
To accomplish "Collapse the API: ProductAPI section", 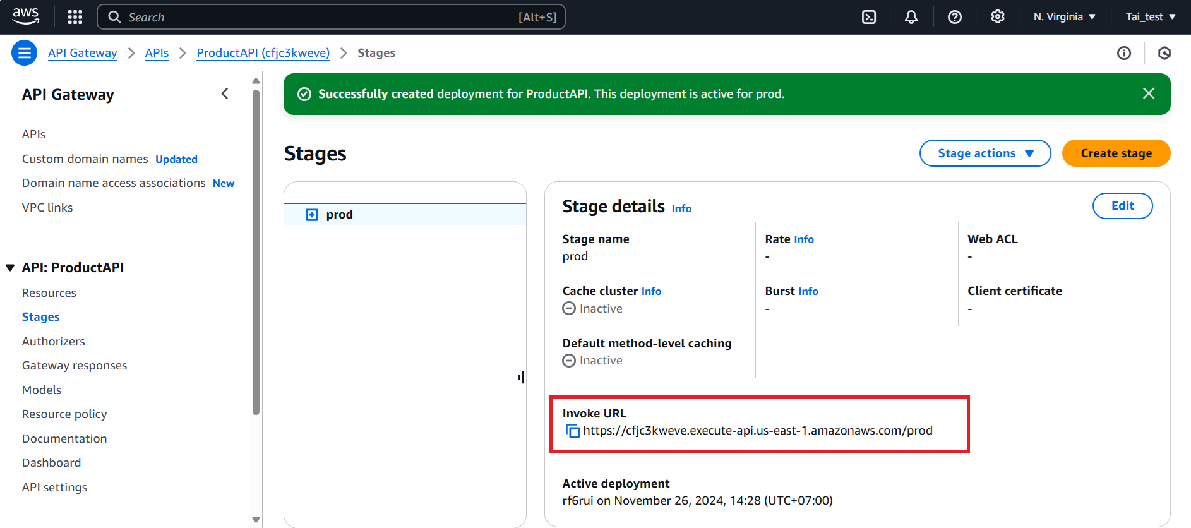I will tap(10, 268).
